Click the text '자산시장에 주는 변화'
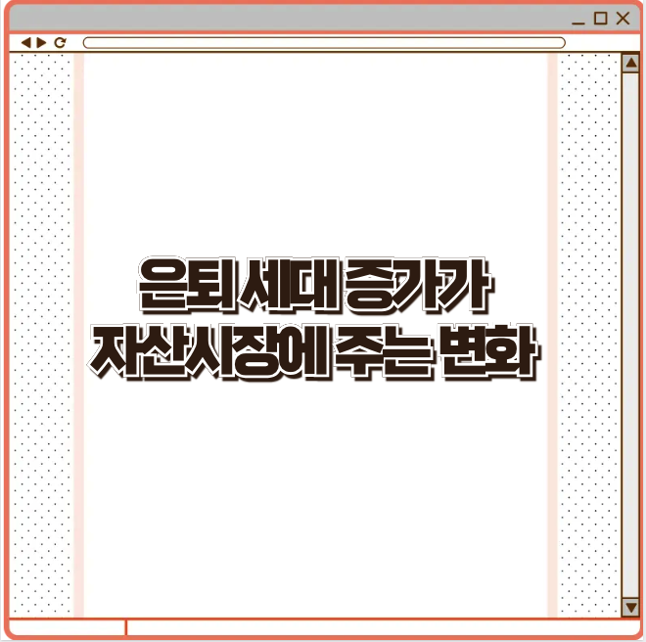The width and height of the screenshot is (646, 642). [313, 352]
